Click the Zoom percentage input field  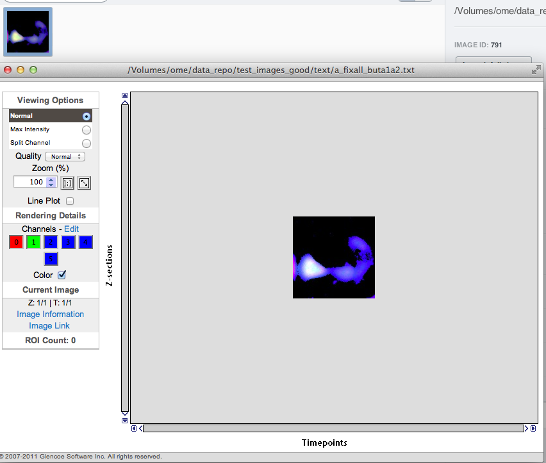30,182
